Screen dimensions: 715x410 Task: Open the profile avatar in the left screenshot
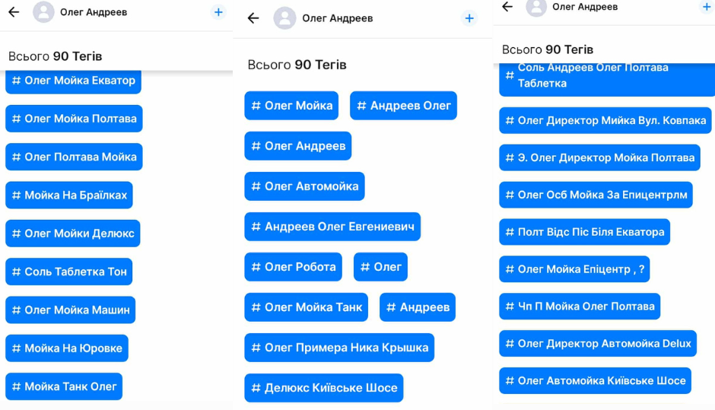coord(43,12)
